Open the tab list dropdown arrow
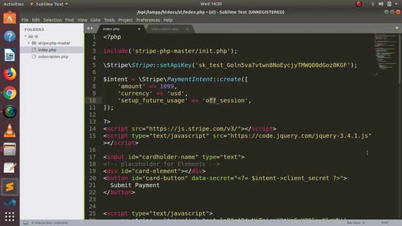This screenshot has height=226, width=402. (397, 28)
